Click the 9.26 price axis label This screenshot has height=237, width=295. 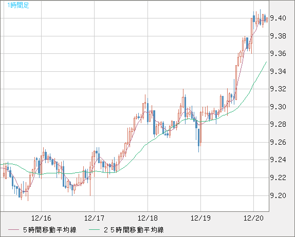(278, 142)
